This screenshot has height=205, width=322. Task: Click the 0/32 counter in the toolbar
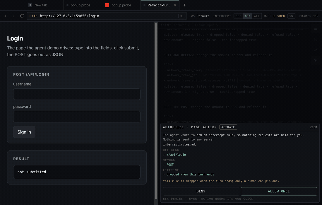pos(268,16)
